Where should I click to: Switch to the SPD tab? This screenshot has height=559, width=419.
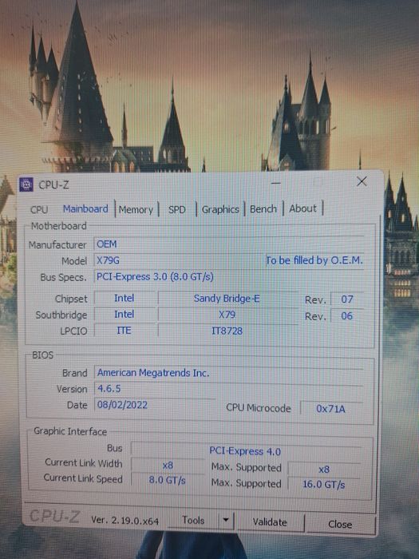pos(177,209)
